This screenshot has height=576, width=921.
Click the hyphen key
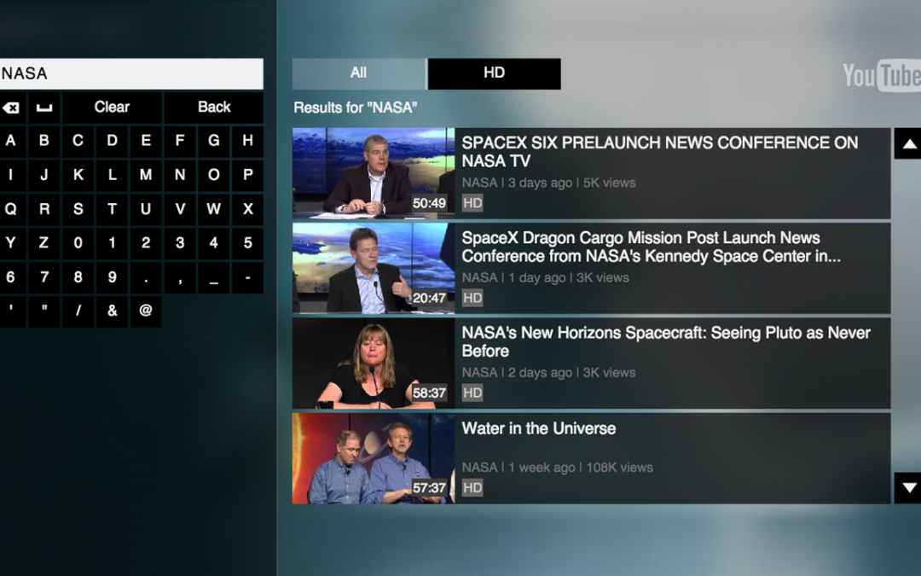(248, 277)
